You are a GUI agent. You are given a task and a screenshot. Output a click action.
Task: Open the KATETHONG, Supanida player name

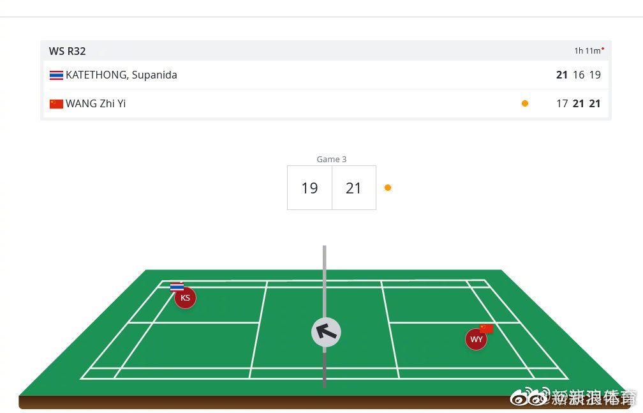coord(121,75)
